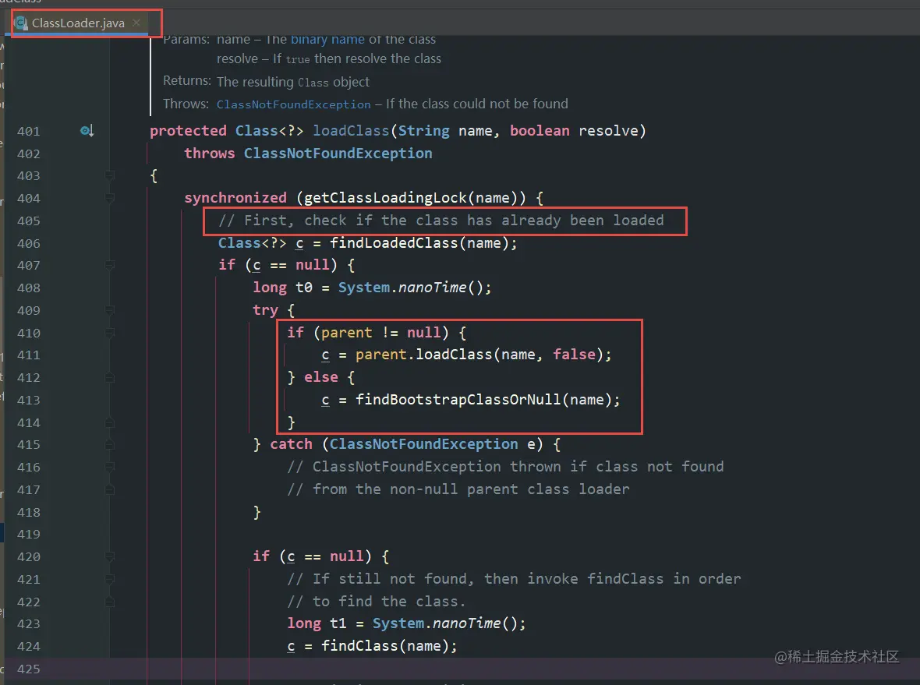Click getClassLoadingLock on line 404
920x685 pixels.
(x=385, y=198)
